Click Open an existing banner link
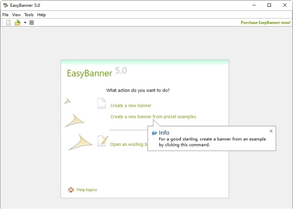The width and height of the screenshot is (293, 217). (129, 144)
